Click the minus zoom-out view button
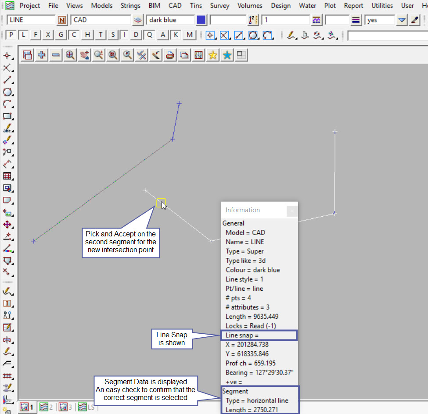Viewport: 428px width, 414px height. (x=56, y=55)
